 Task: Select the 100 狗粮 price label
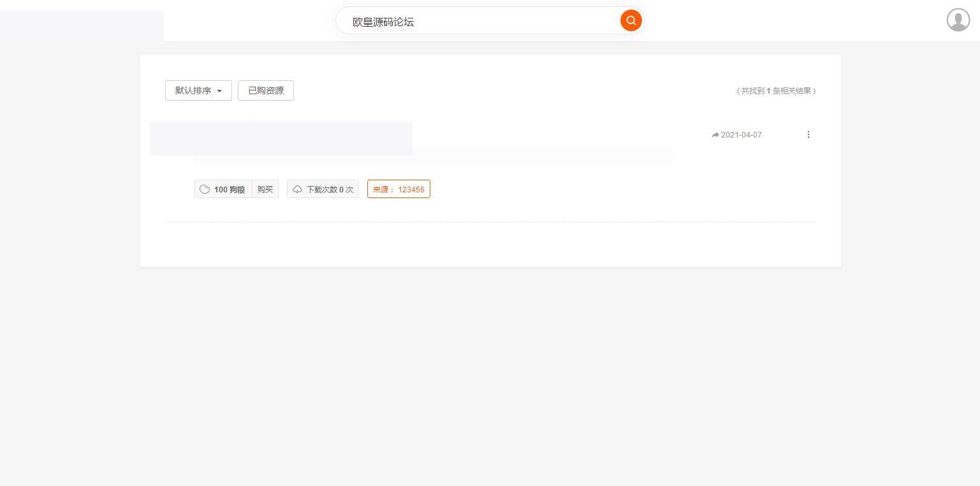click(229, 189)
